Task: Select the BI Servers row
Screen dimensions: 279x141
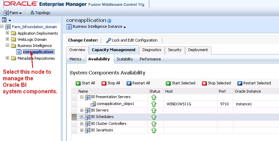Action: click(100, 110)
